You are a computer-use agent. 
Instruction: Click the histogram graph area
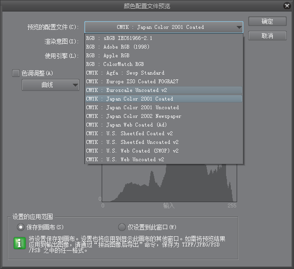169,185
